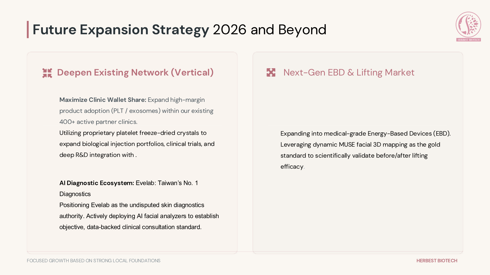Click the platelet freeze-dried crystals paragraph
Screen dimensions: 490x275
[137, 144]
